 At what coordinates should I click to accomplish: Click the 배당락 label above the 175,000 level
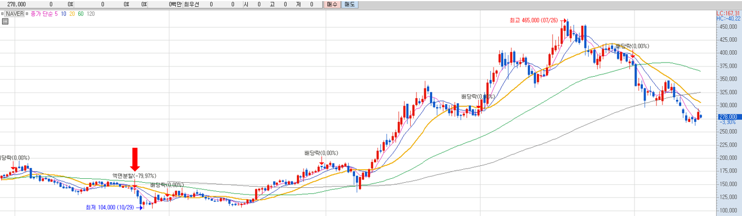(321, 153)
